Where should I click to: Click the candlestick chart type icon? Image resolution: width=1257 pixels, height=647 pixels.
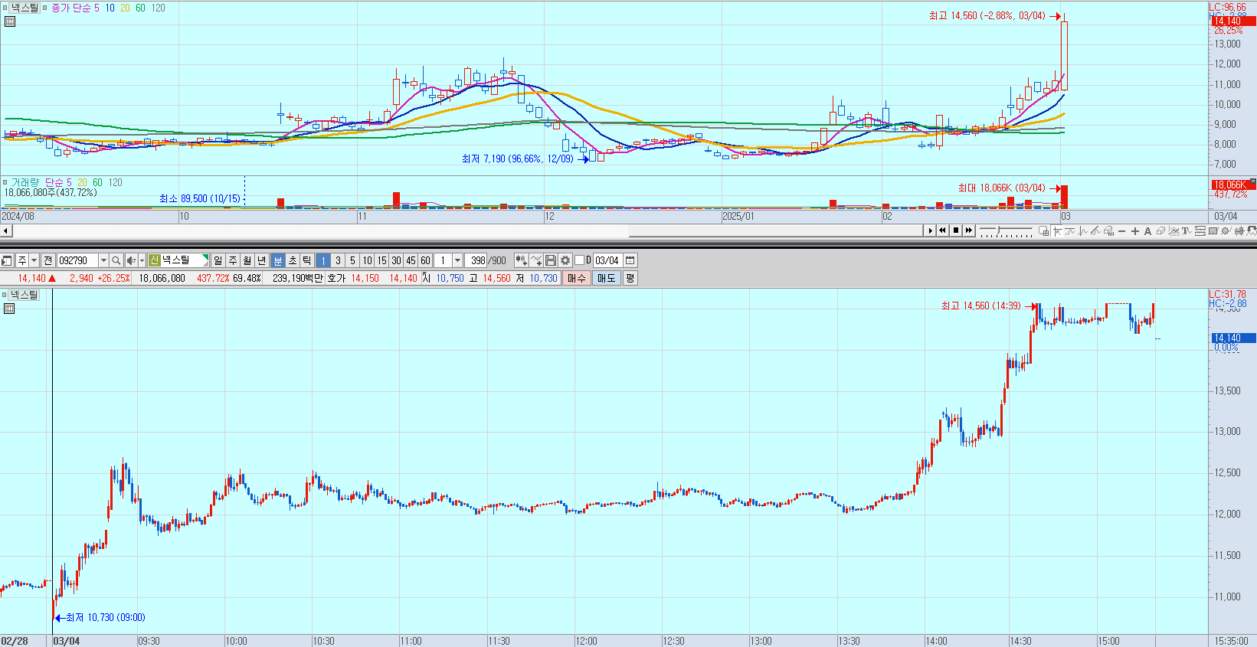click(1239, 230)
